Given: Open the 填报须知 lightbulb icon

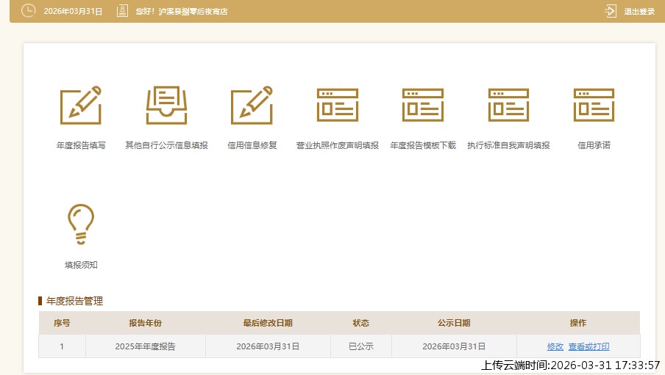Looking at the screenshot, I should 81,224.
